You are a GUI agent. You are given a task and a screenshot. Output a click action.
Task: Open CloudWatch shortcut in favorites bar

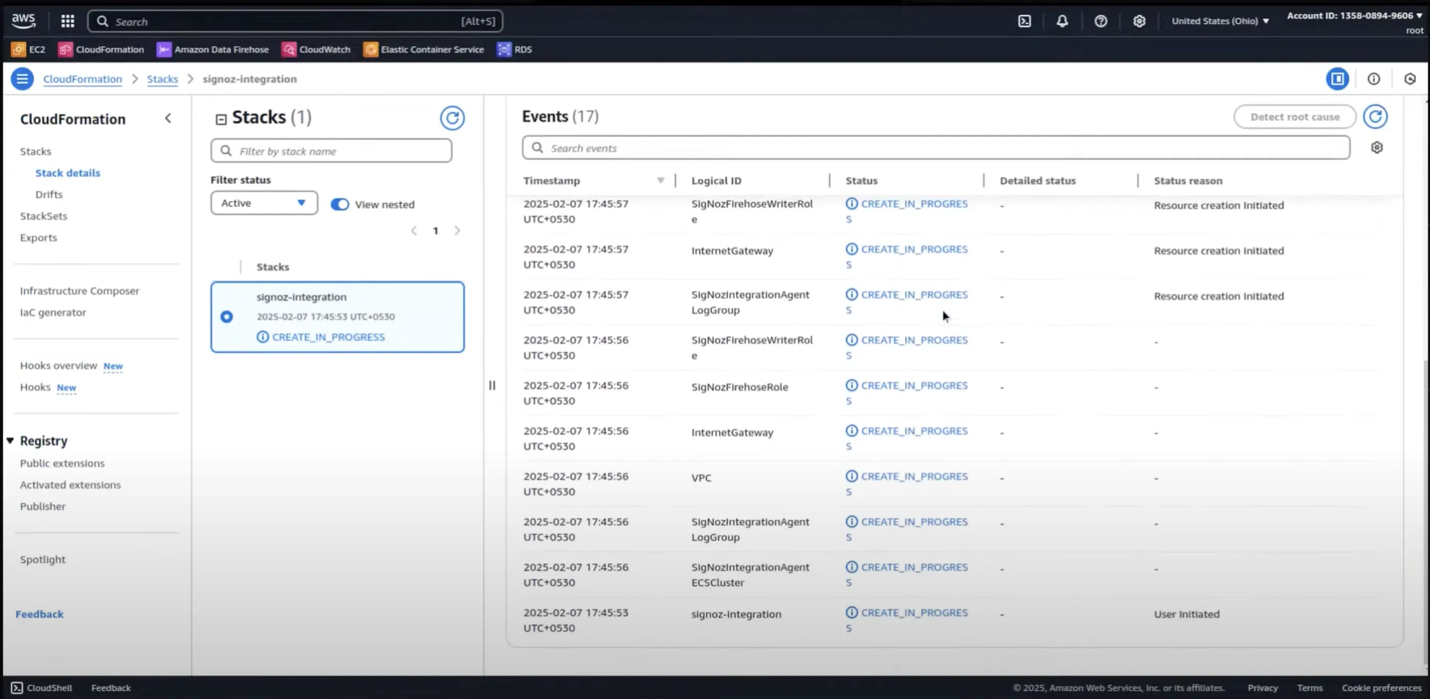316,50
